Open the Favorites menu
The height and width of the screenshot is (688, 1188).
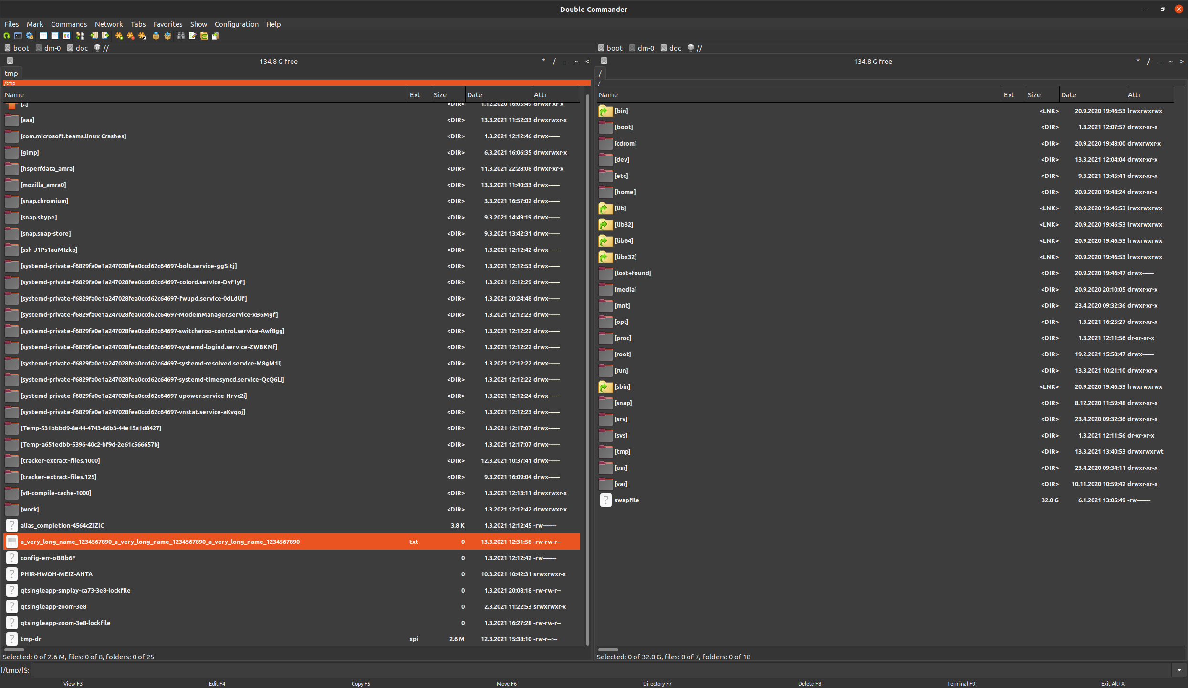click(168, 24)
